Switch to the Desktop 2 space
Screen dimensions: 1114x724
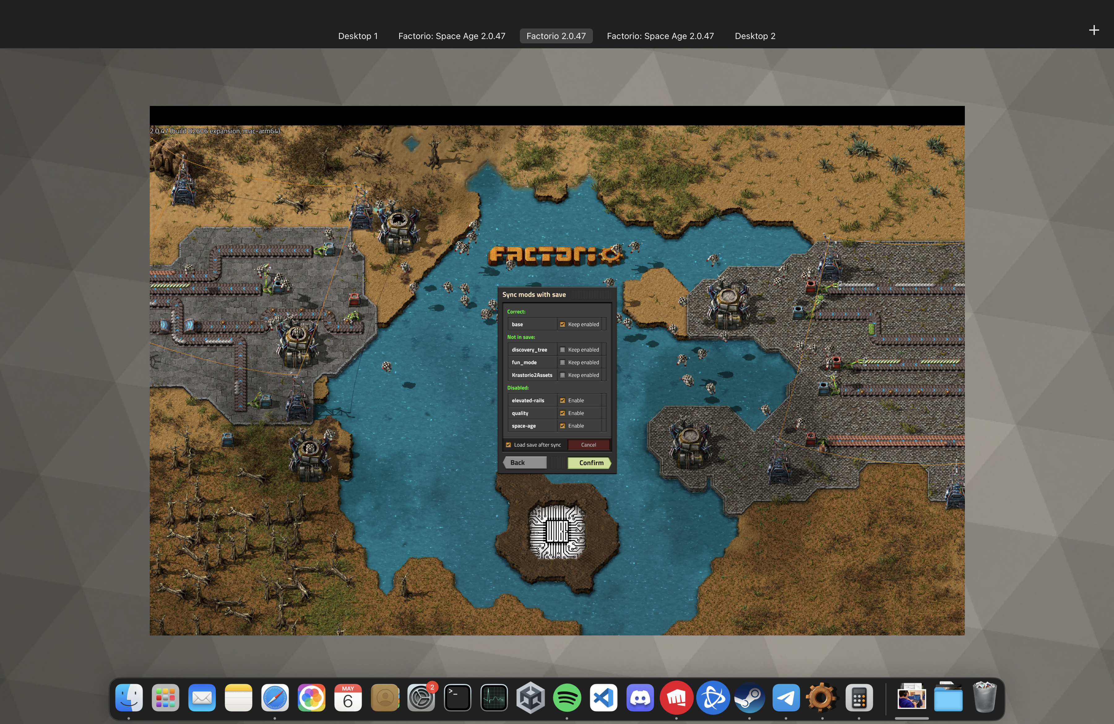pyautogui.click(x=755, y=36)
